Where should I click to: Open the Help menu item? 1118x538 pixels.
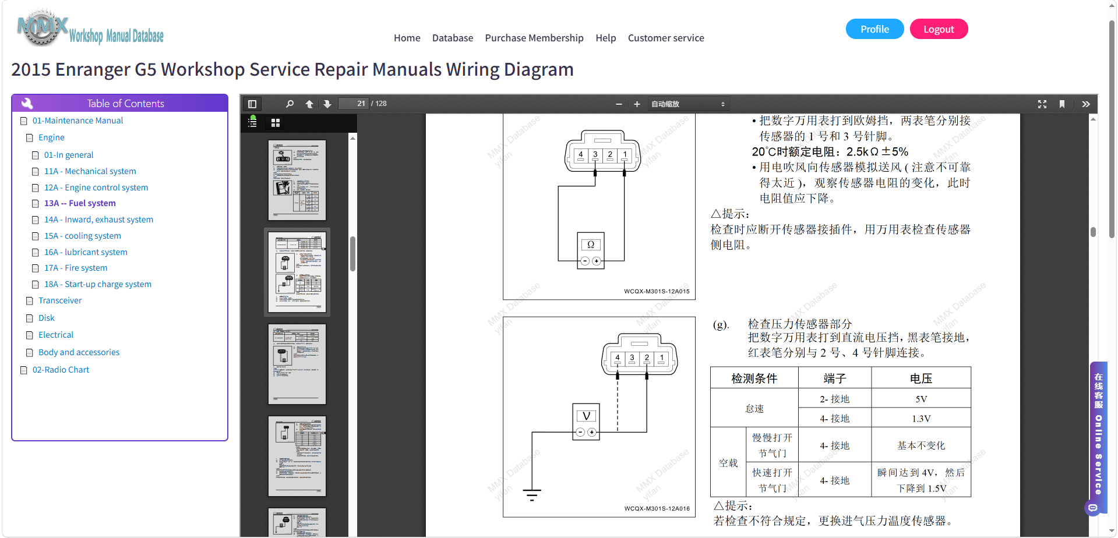(606, 38)
